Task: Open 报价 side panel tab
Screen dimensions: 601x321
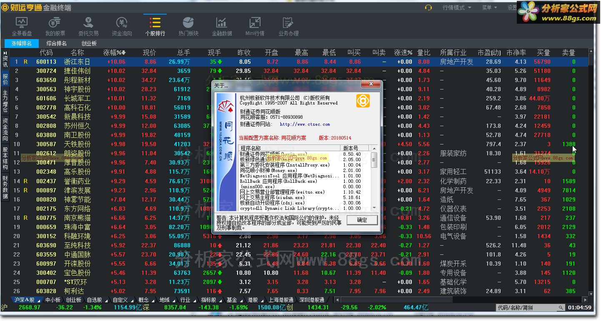Action: [5, 79]
